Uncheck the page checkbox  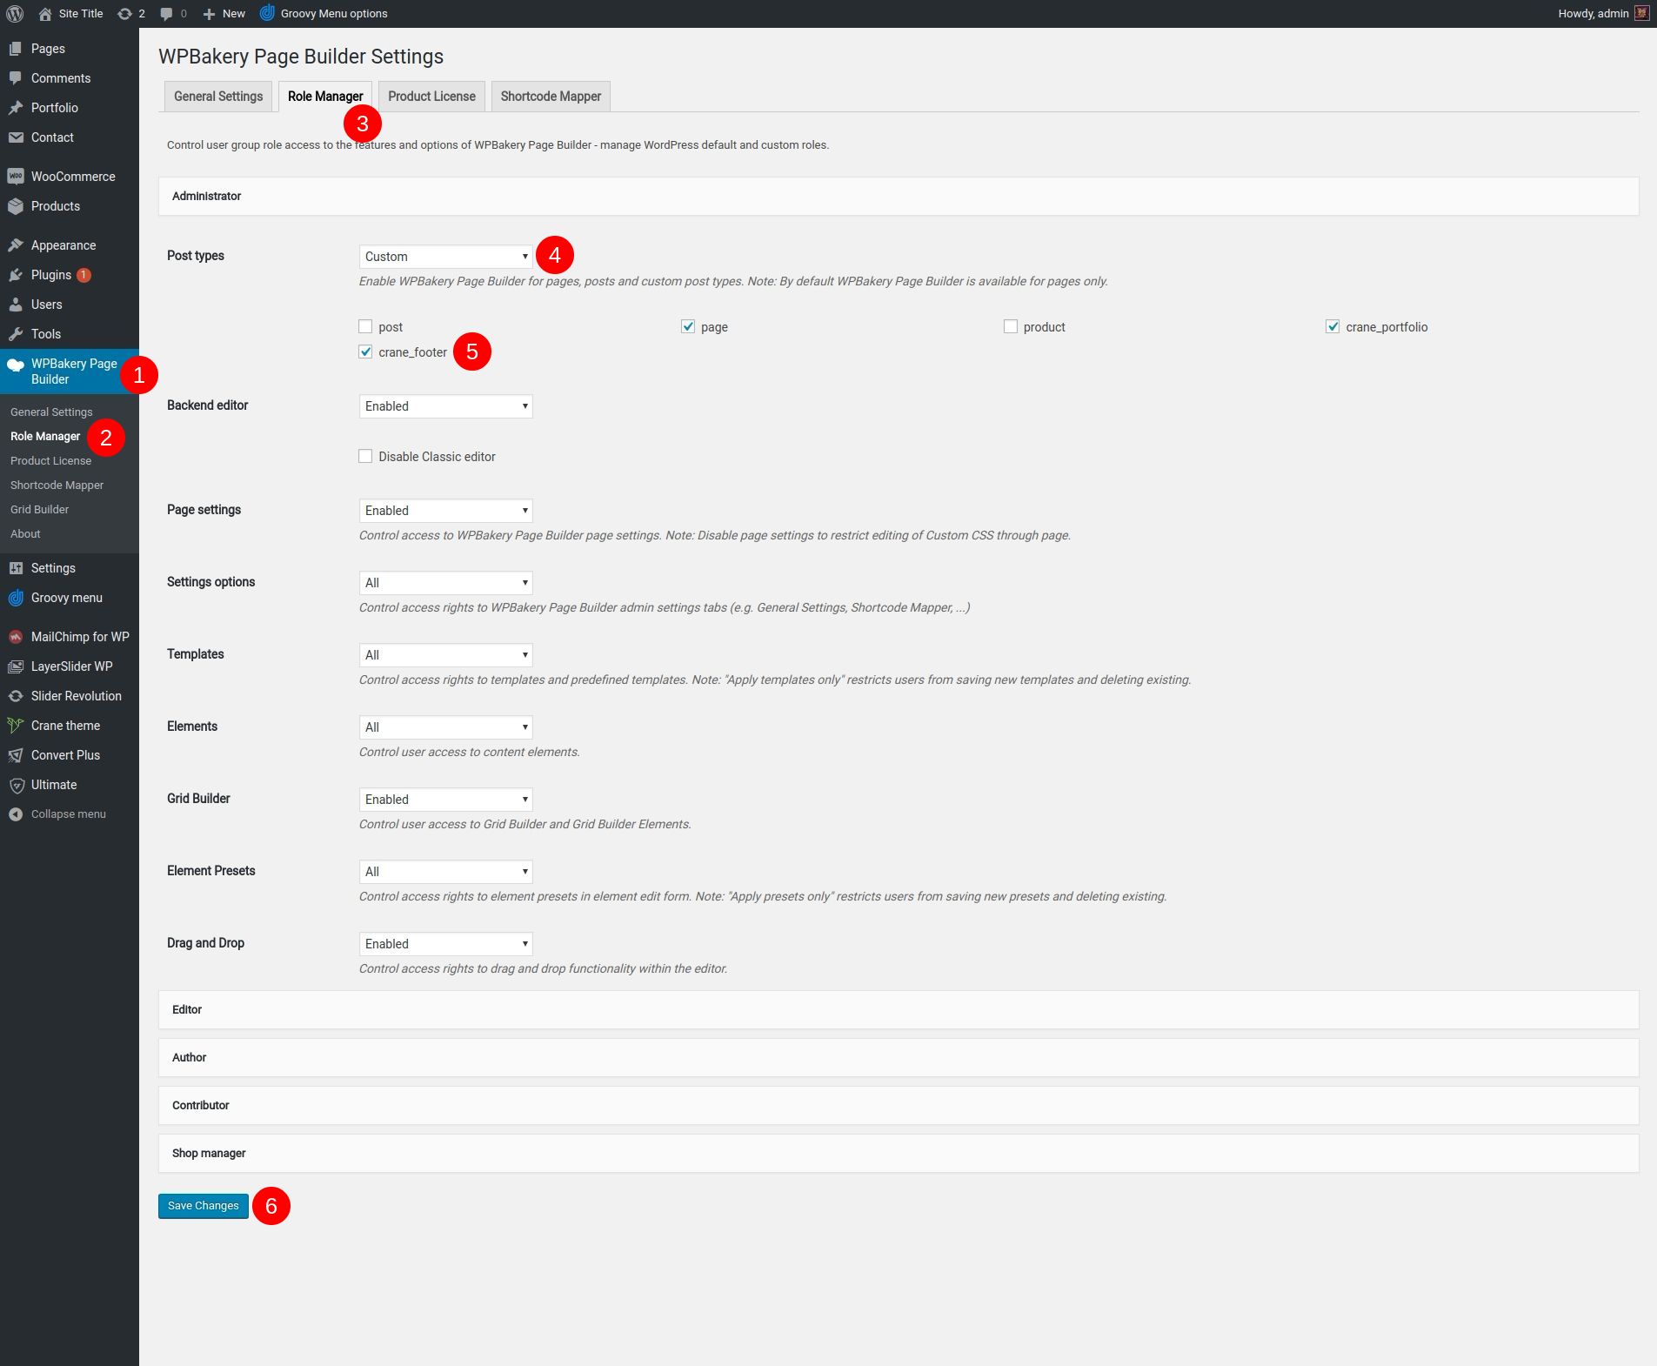688,326
